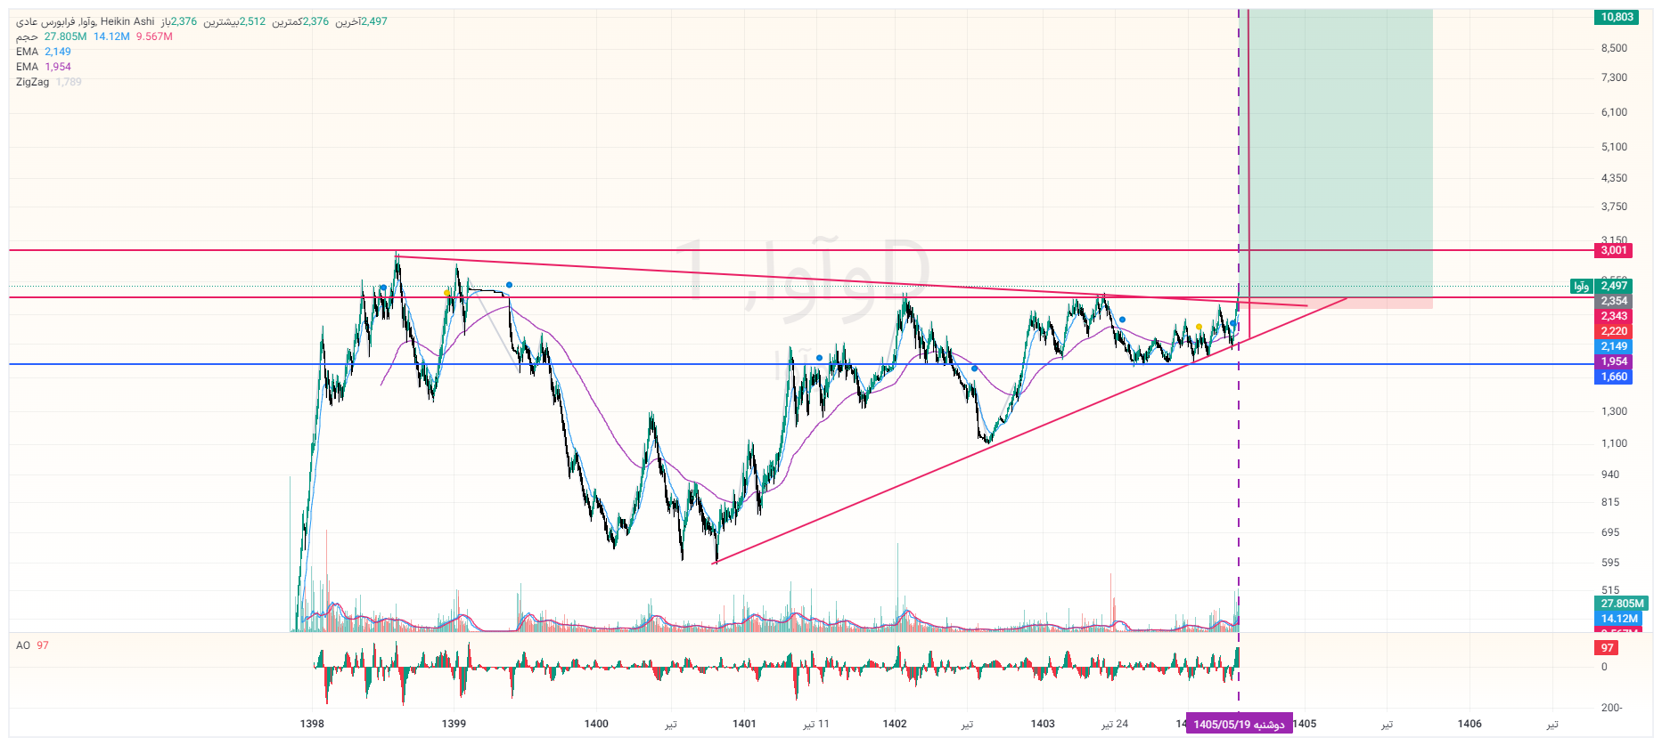This screenshot has height=746, width=1662.
Task: Click the last value آخرین 2,497 in legend
Action: (x=361, y=21)
